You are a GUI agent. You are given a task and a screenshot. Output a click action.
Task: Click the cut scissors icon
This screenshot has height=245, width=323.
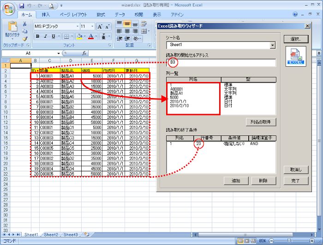click(25, 23)
